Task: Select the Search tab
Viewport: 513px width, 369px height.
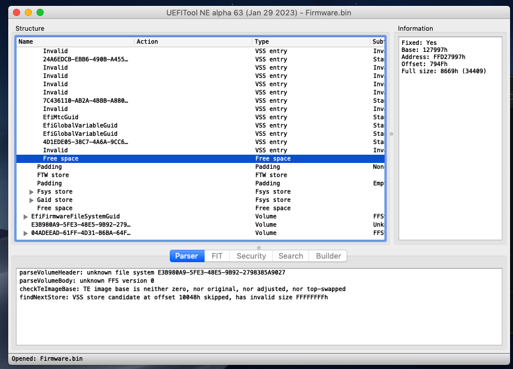Action: click(x=291, y=256)
